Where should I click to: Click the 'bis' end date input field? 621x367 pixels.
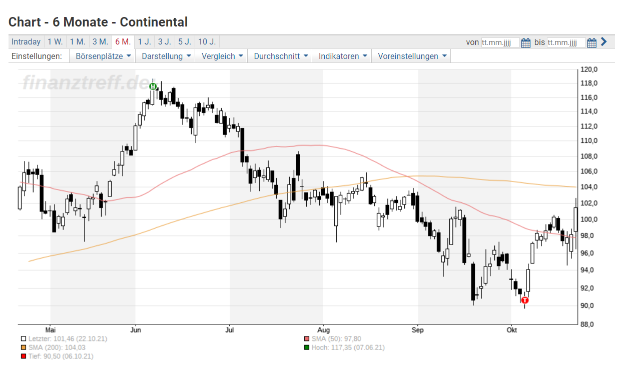point(566,42)
